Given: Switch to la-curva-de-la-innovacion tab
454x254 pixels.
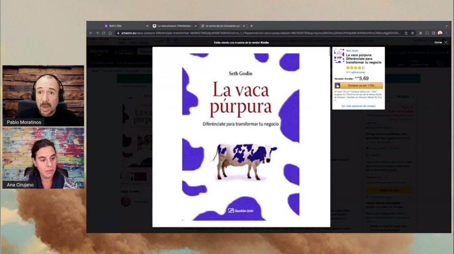Looking at the screenshot, I should coord(223,26).
